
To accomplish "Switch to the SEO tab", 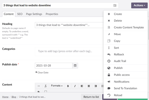I will tap(20, 14).
